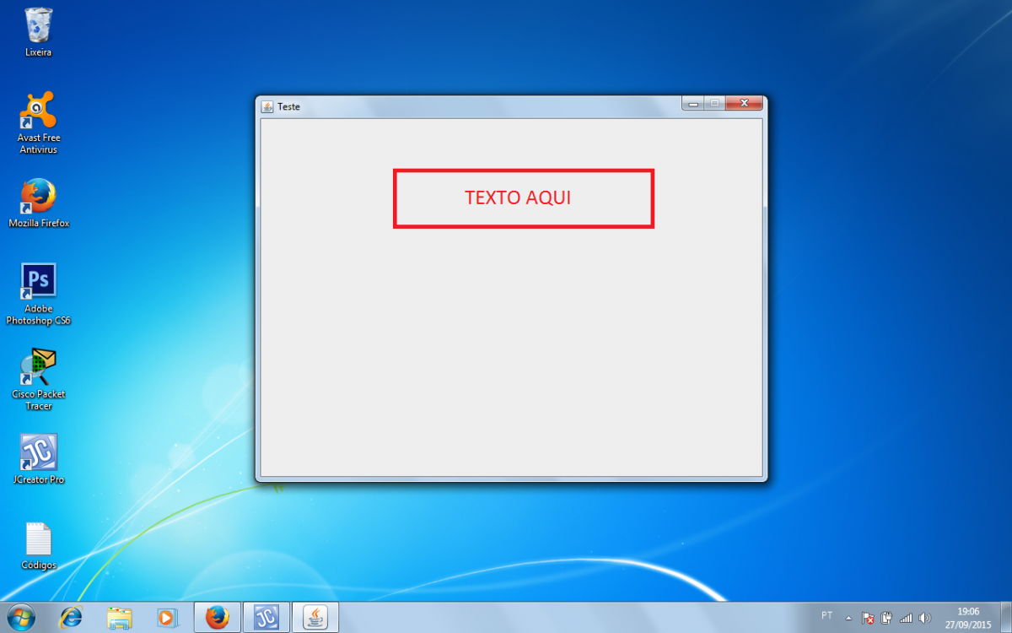
Task: Maximize the Teste window
Action: point(714,103)
